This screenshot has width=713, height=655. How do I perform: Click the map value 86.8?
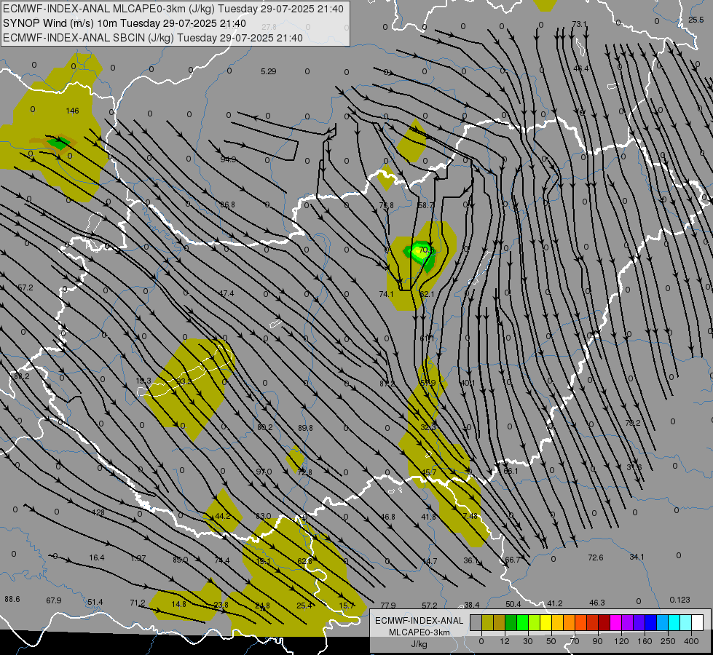click(x=227, y=205)
